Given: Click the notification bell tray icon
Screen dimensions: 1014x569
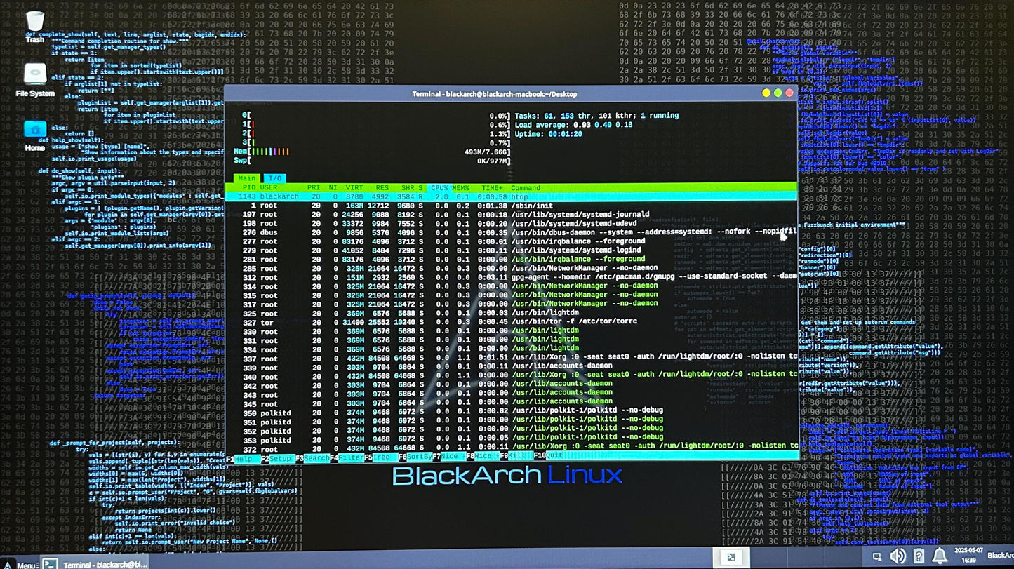Looking at the screenshot, I should [939, 556].
